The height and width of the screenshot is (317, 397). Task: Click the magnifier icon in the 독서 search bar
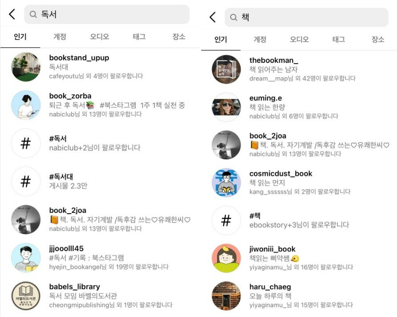tap(33, 14)
